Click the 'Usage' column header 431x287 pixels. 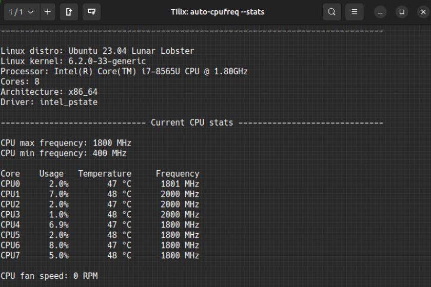click(x=51, y=174)
